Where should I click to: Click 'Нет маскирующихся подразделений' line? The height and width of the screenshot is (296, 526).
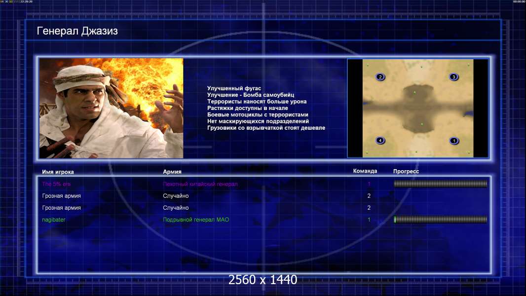[x=258, y=121]
